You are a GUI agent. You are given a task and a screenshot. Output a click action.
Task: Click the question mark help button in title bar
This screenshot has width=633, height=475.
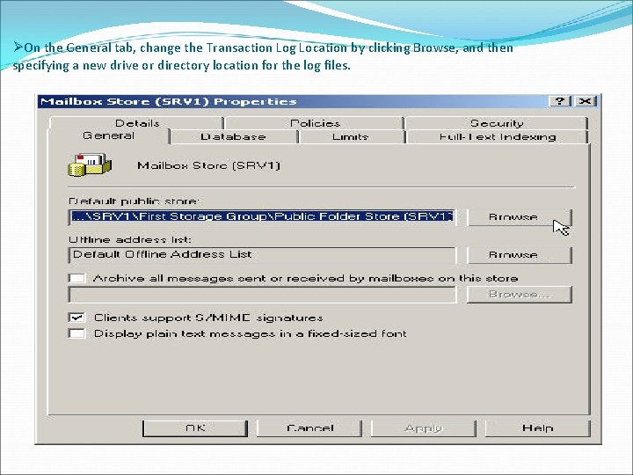pos(560,101)
